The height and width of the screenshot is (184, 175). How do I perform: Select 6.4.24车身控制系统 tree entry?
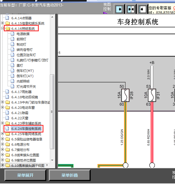26,129
